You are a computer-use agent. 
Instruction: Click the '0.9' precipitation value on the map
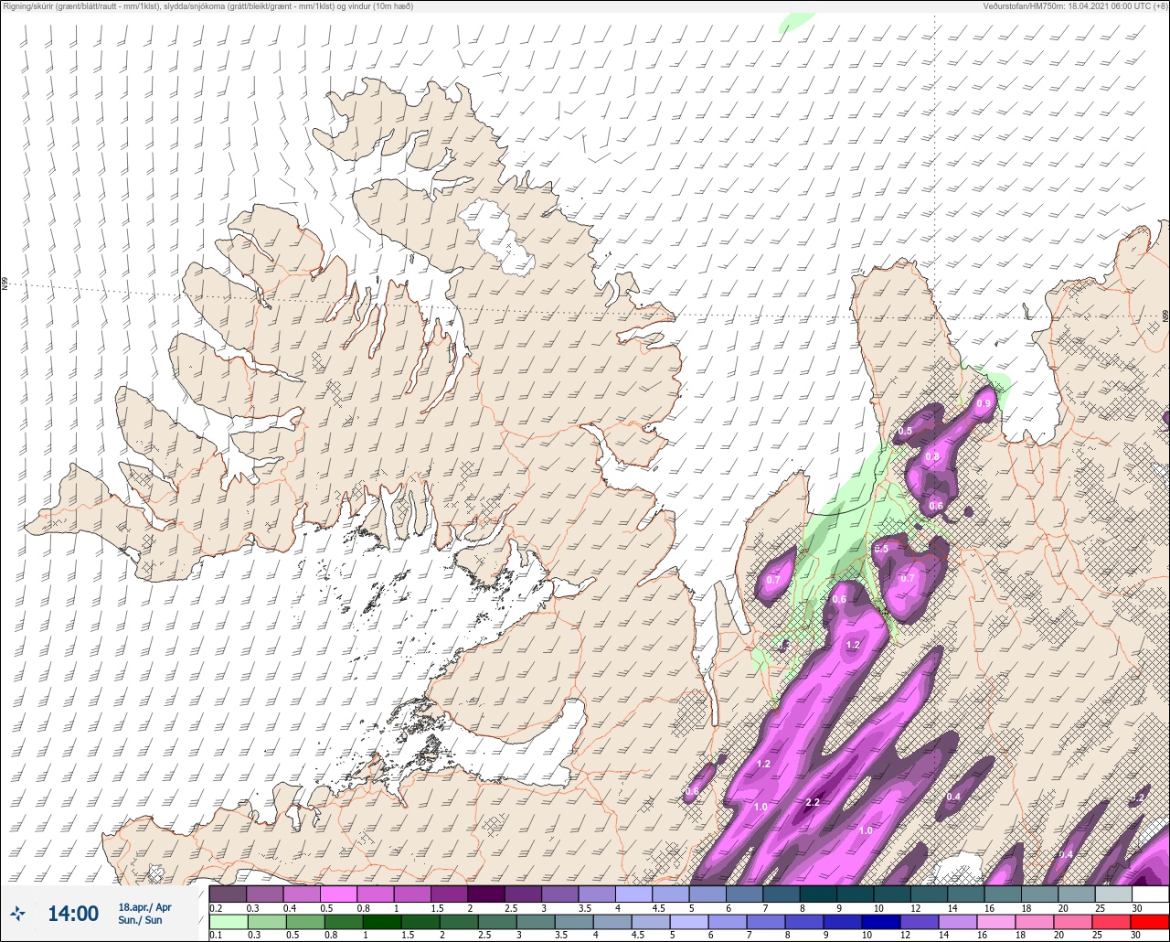tap(984, 403)
